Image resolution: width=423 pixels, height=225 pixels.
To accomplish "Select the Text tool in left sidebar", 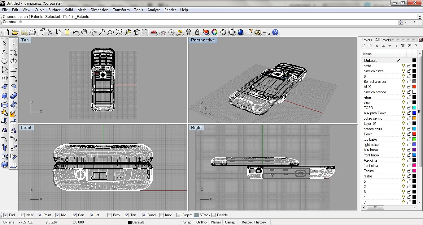I will pos(5,147).
